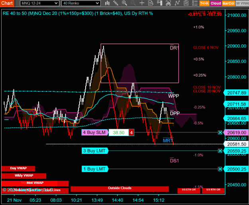
Task: Click the WPP pivot label
Action: [x=174, y=96]
